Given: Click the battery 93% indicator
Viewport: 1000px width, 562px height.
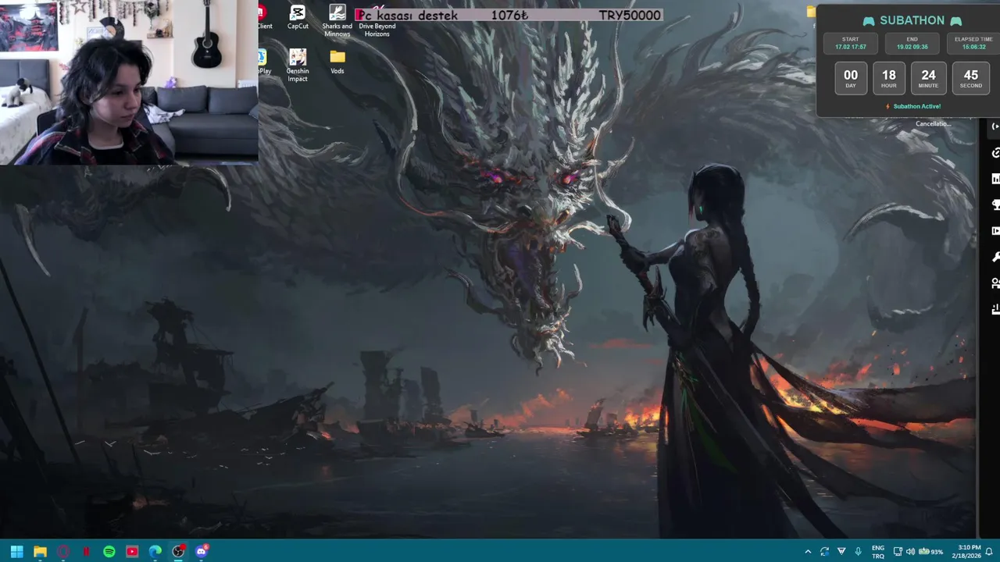Looking at the screenshot, I should [930, 551].
